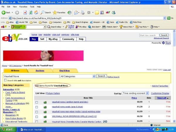Expand the Back button history arrow
The width and height of the screenshot is (176, 132).
[12, 13]
